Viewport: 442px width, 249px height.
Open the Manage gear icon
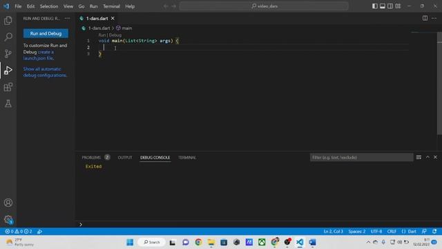click(x=8, y=219)
